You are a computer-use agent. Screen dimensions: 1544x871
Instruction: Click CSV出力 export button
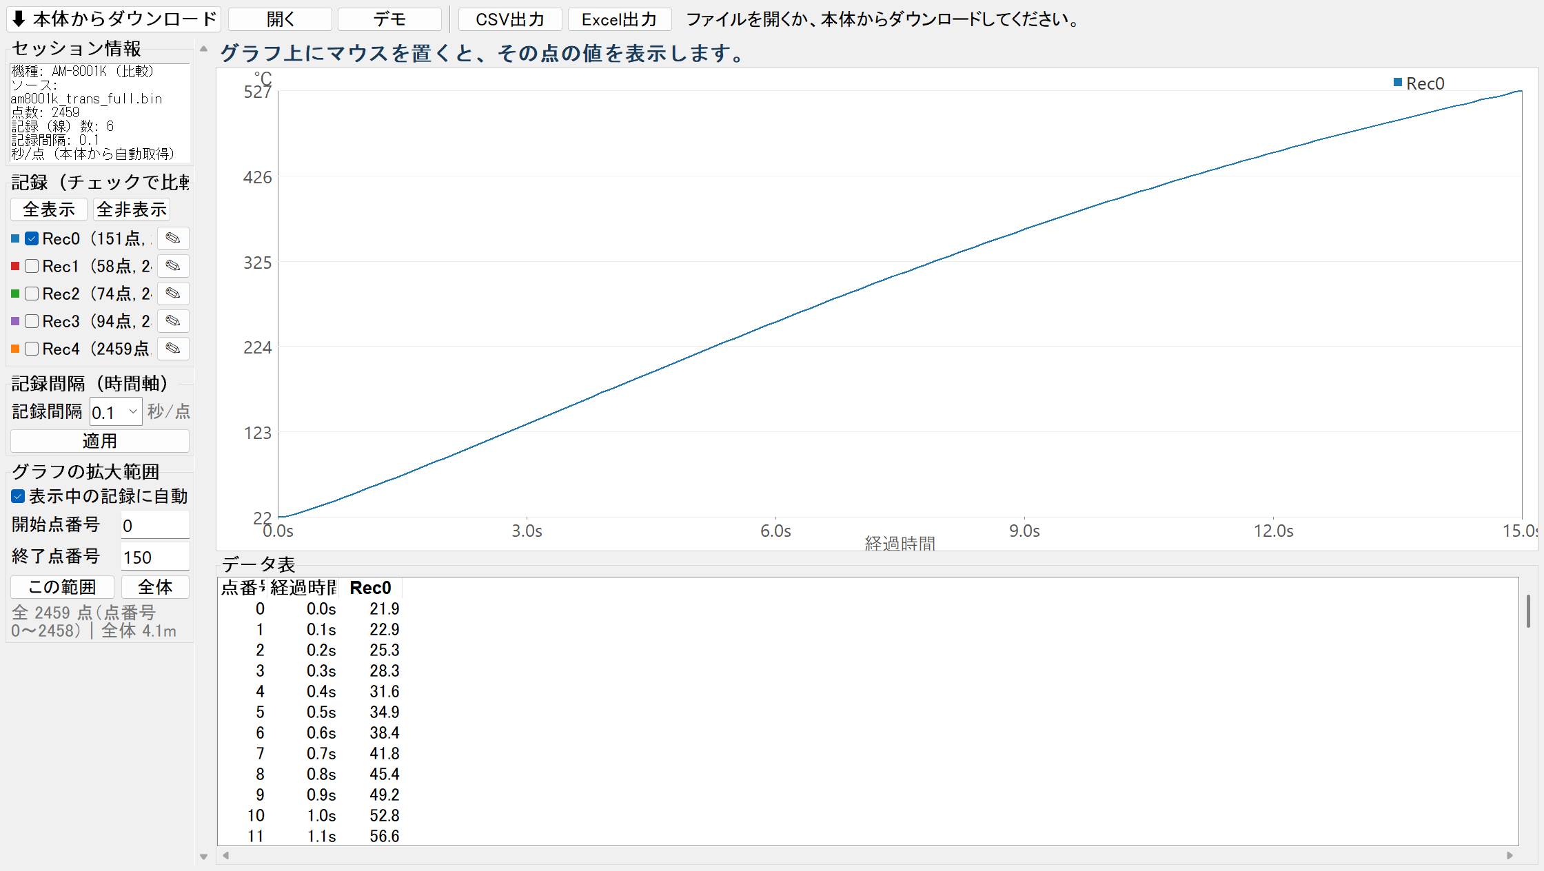pos(510,19)
